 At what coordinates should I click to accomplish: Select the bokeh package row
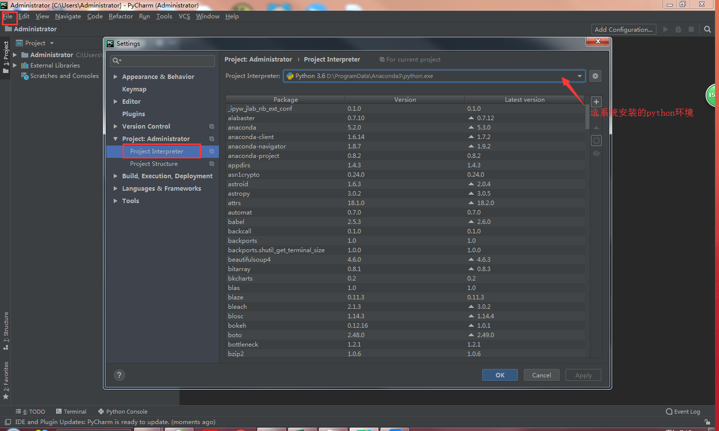(x=405, y=325)
